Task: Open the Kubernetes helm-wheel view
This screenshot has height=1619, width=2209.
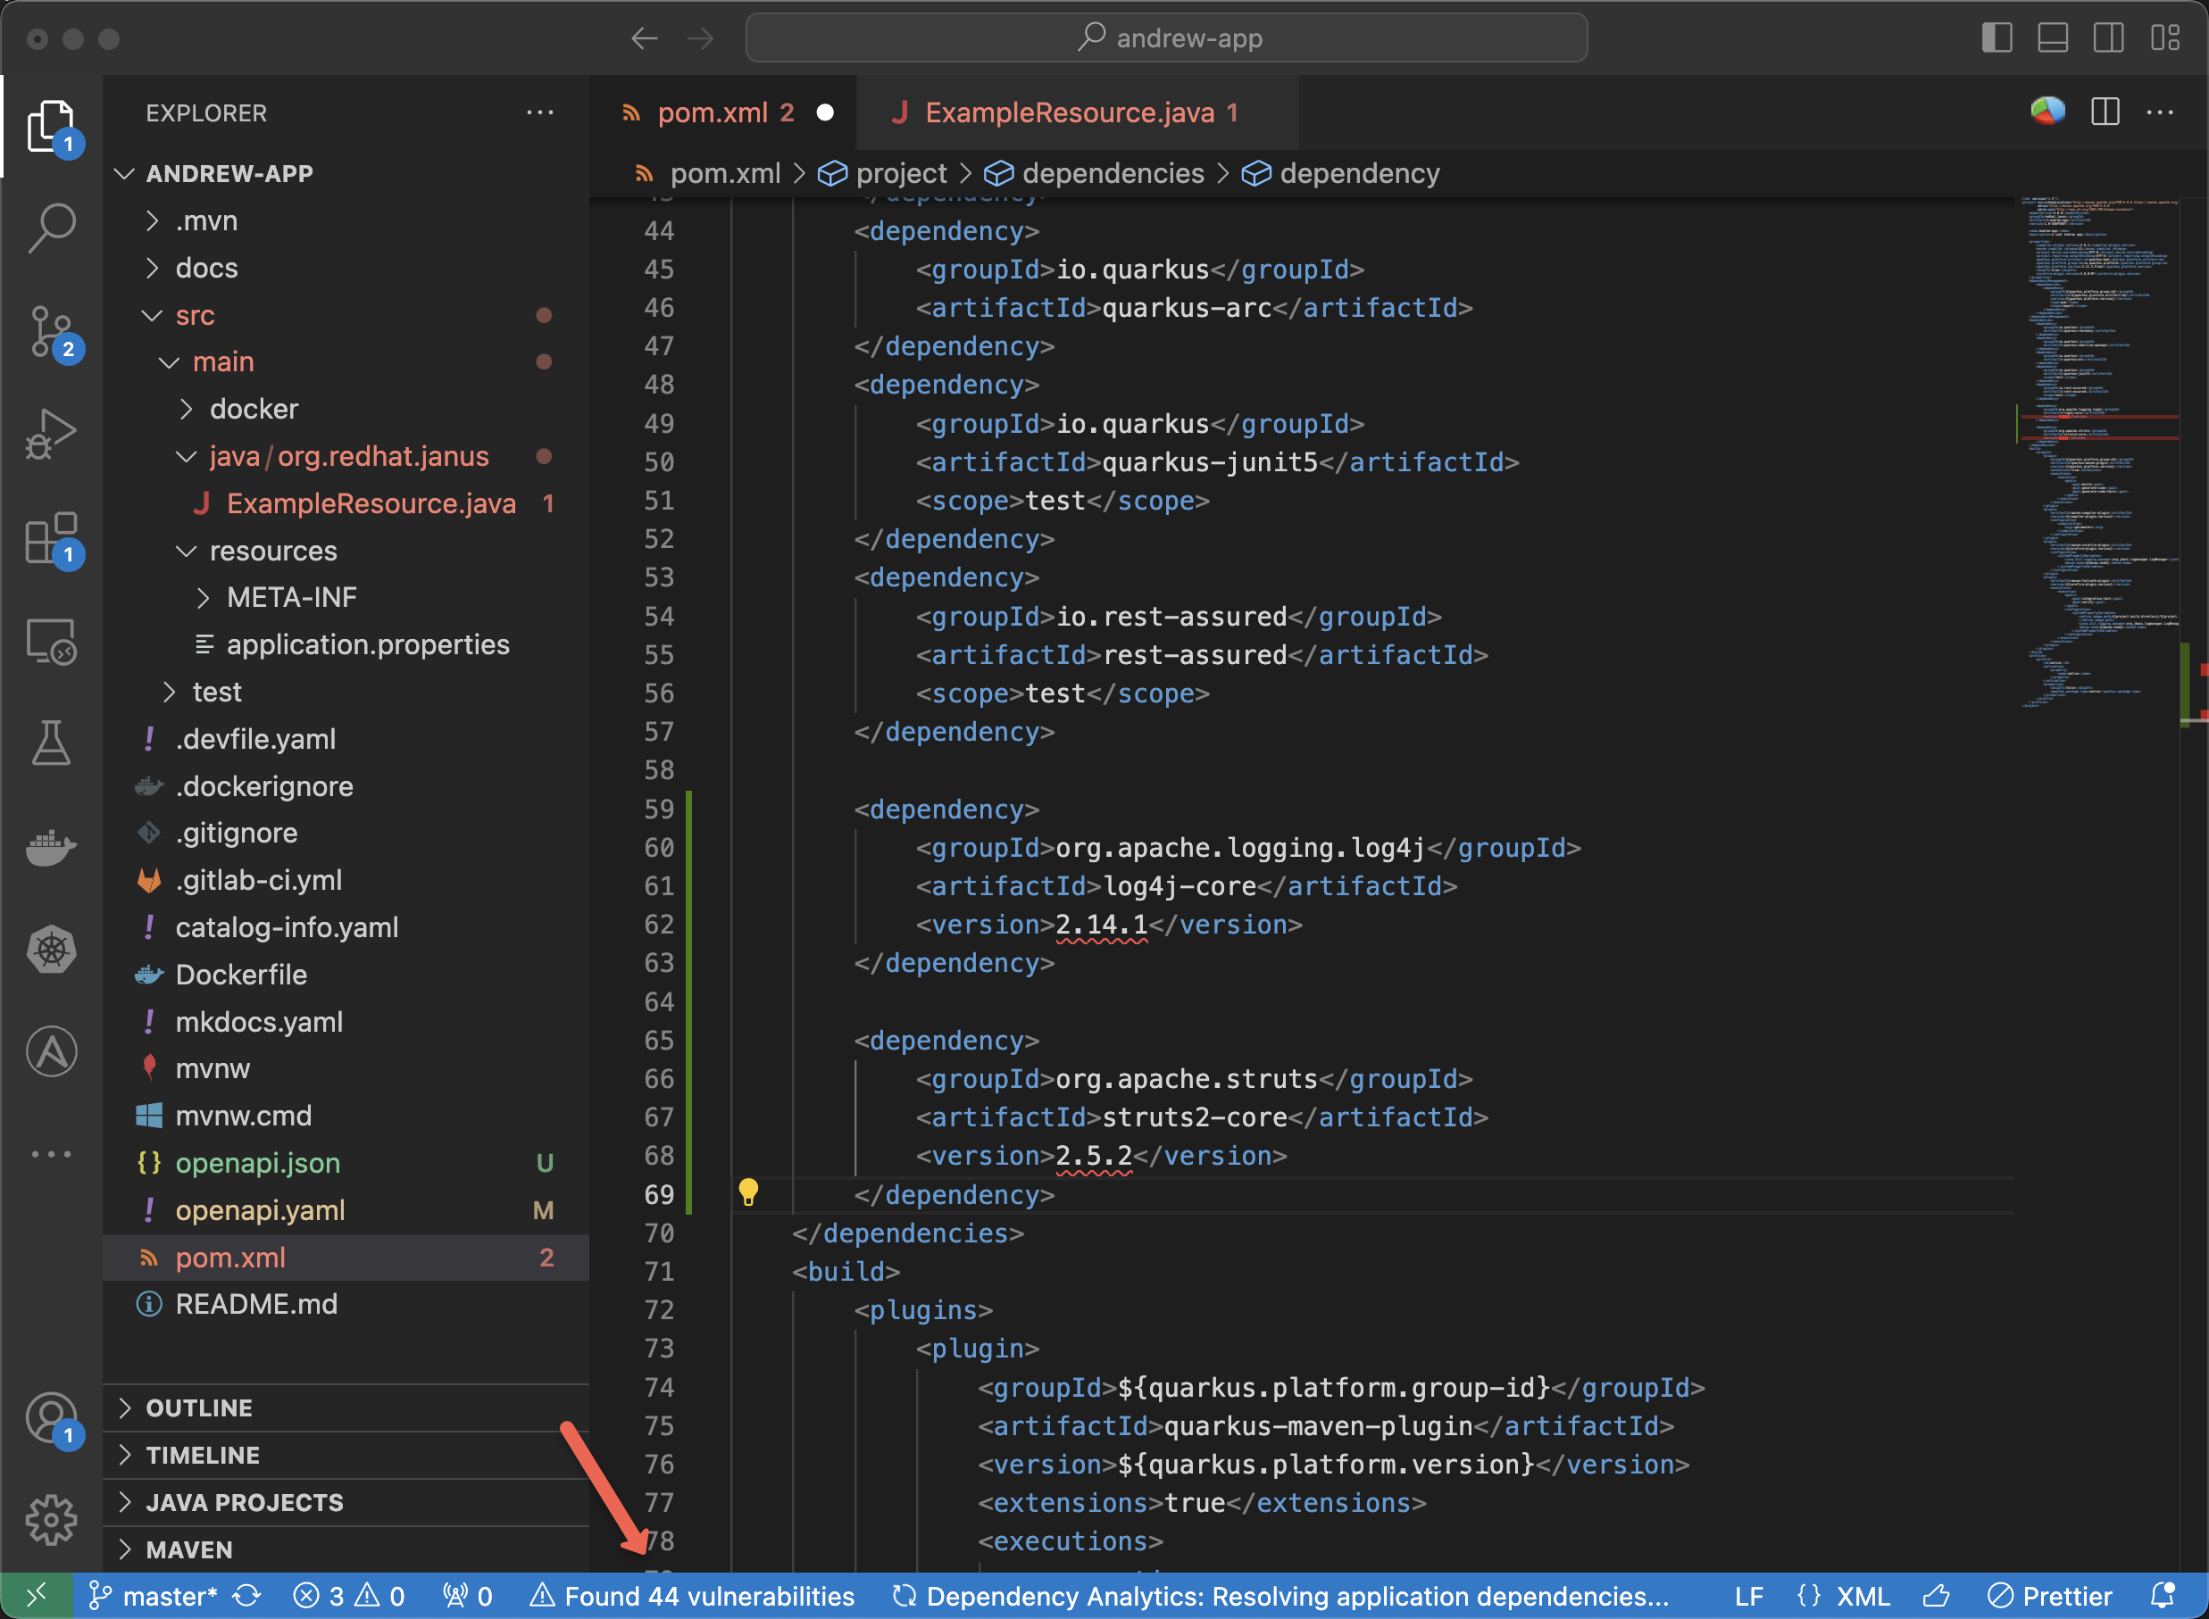Action: coord(51,949)
